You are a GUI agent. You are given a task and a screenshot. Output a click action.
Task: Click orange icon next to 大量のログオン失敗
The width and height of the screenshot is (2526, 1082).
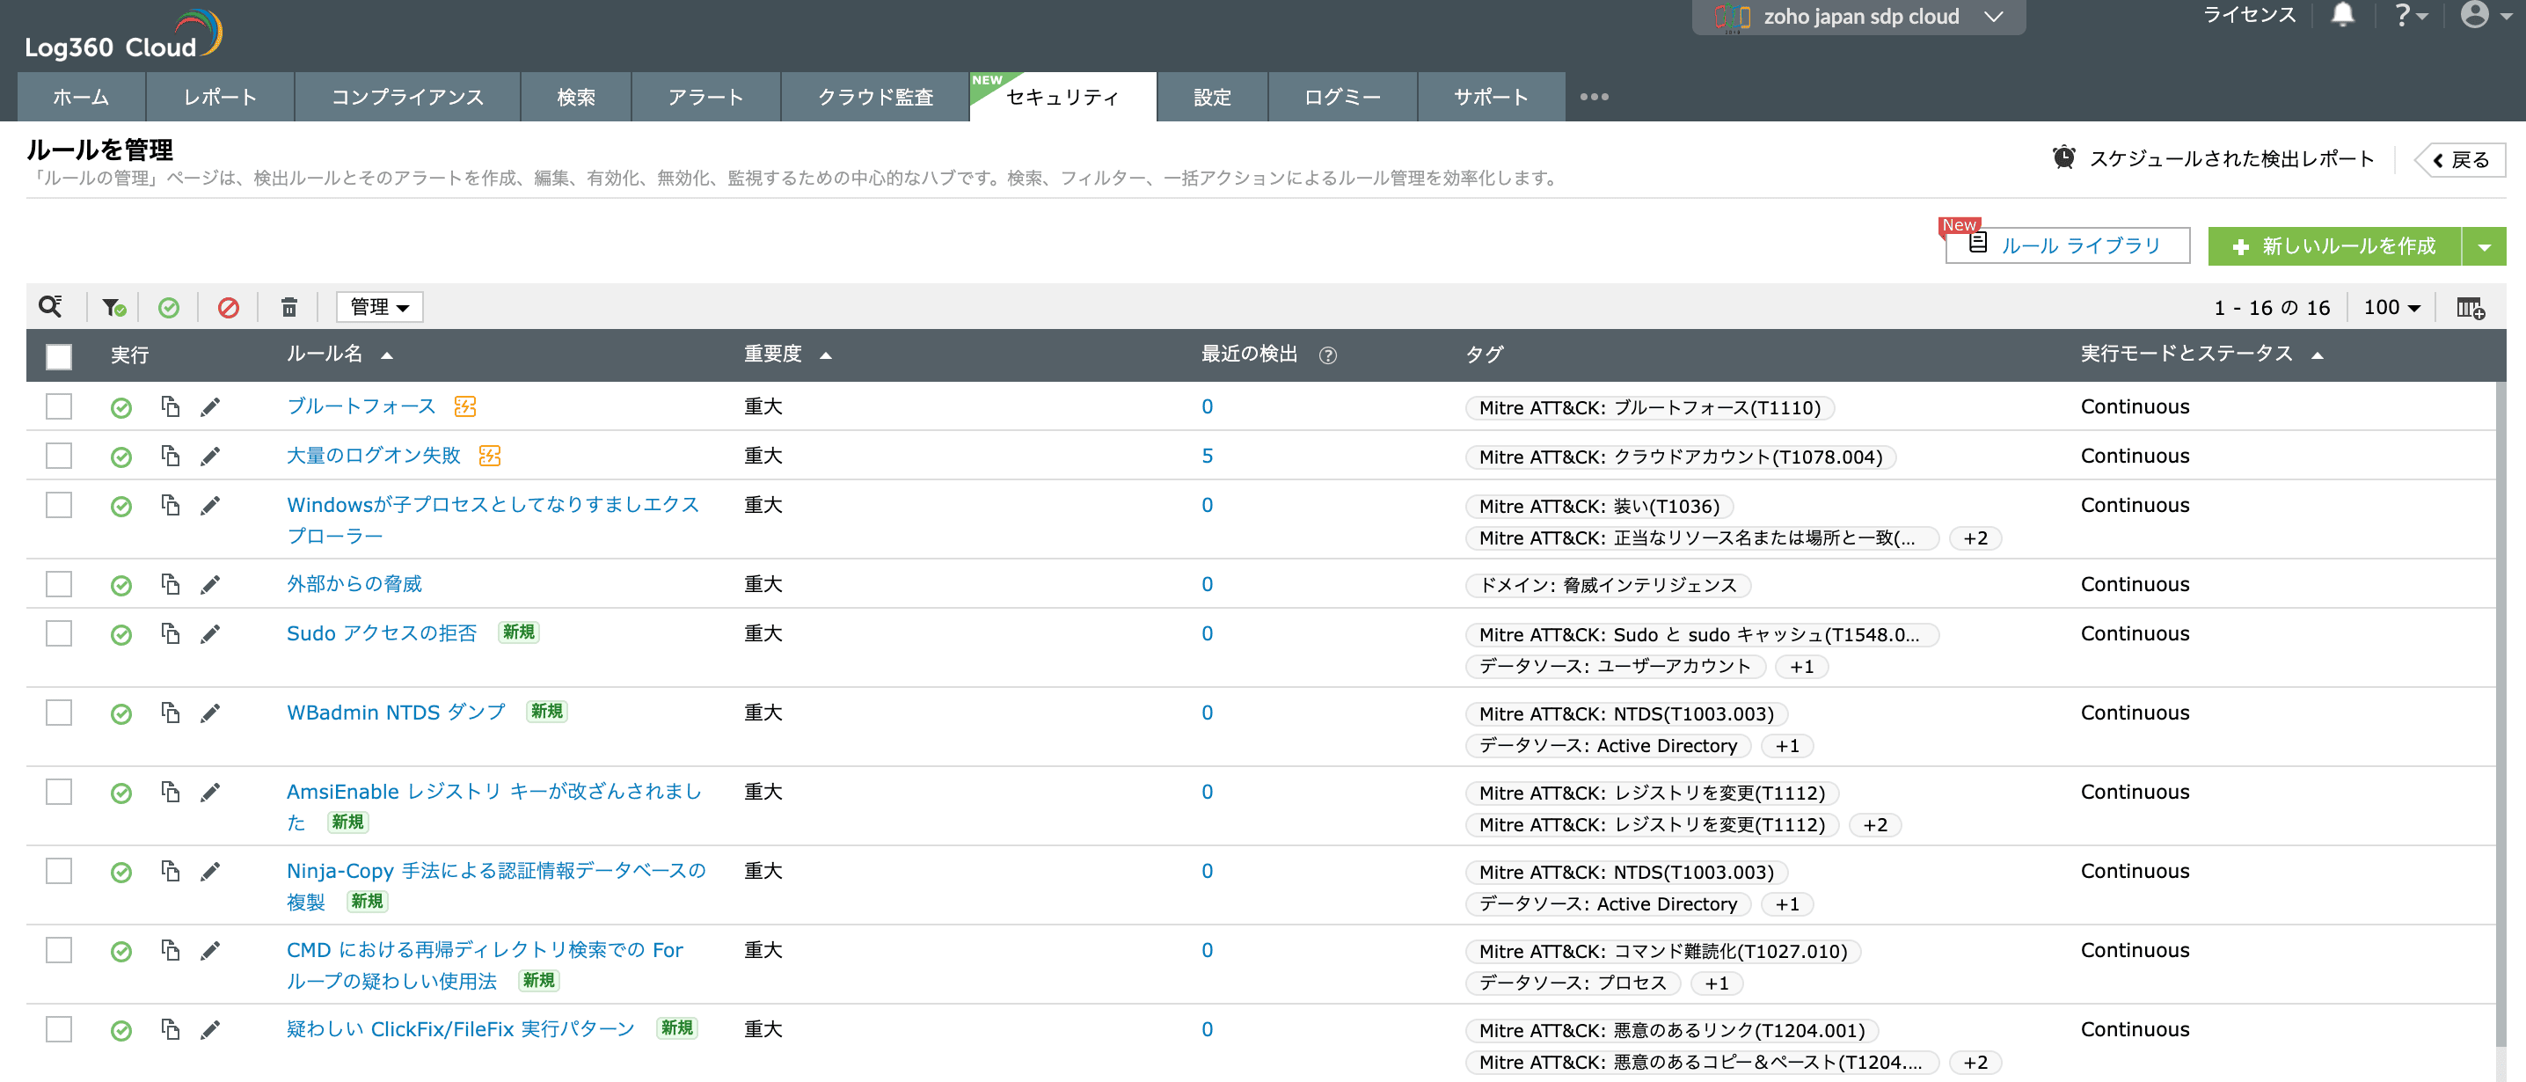pos(489,455)
